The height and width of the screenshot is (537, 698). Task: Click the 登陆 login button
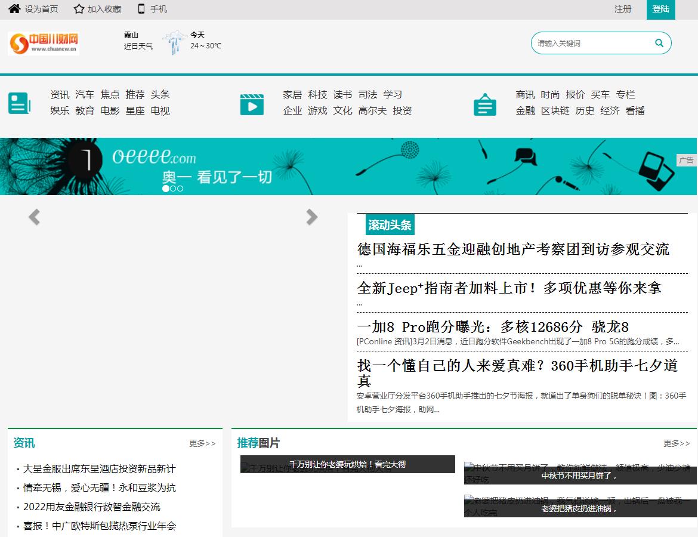(660, 10)
